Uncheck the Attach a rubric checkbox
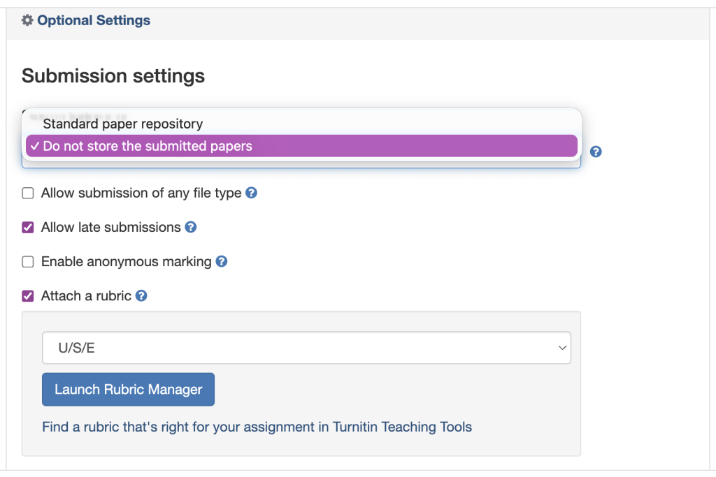Viewport: 716px width, 477px height. click(x=28, y=296)
